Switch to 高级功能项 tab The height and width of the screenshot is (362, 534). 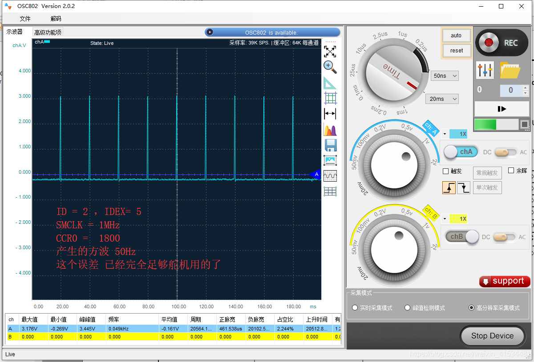click(48, 32)
